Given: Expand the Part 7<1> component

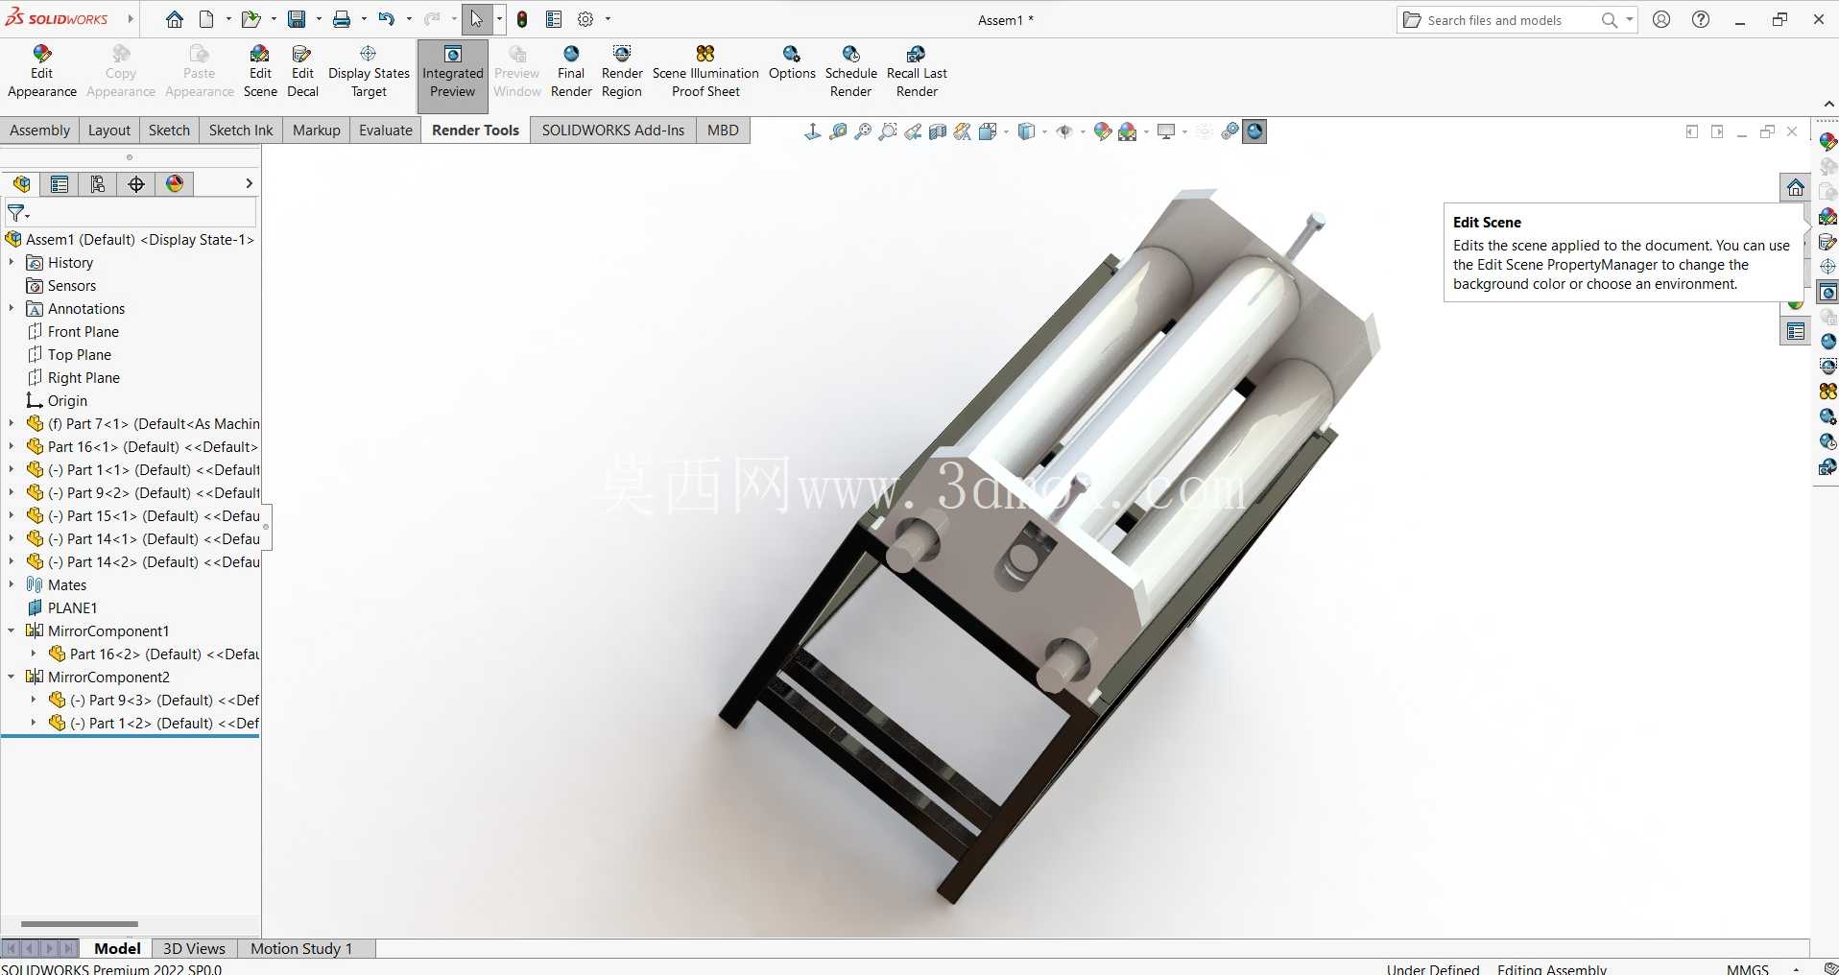Looking at the screenshot, I should pyautogui.click(x=12, y=423).
